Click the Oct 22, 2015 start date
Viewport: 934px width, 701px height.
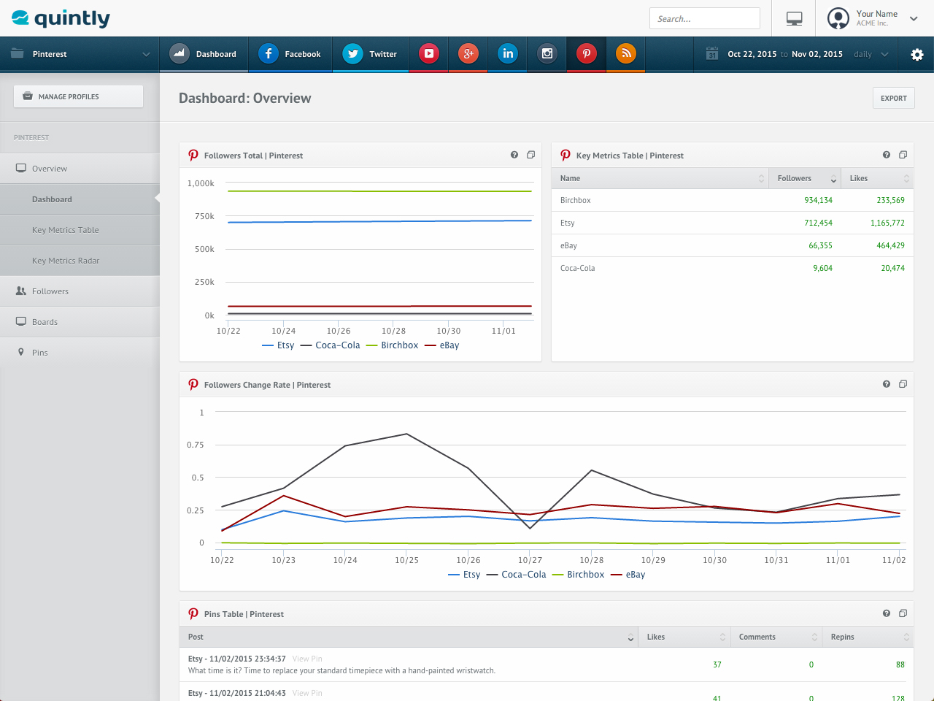[x=752, y=54]
